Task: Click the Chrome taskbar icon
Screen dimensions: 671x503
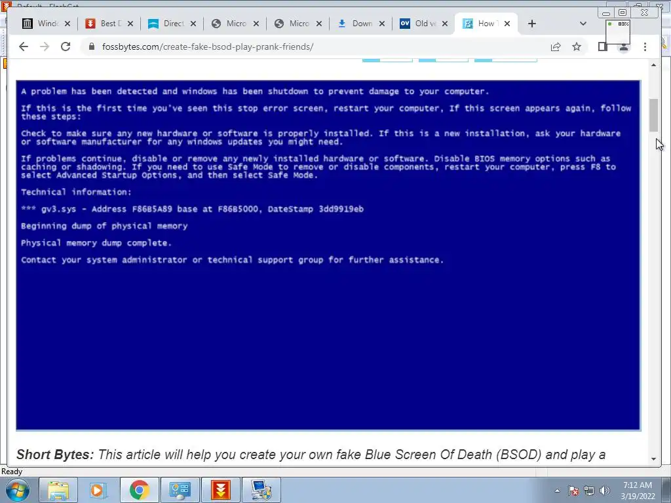Action: click(x=140, y=490)
